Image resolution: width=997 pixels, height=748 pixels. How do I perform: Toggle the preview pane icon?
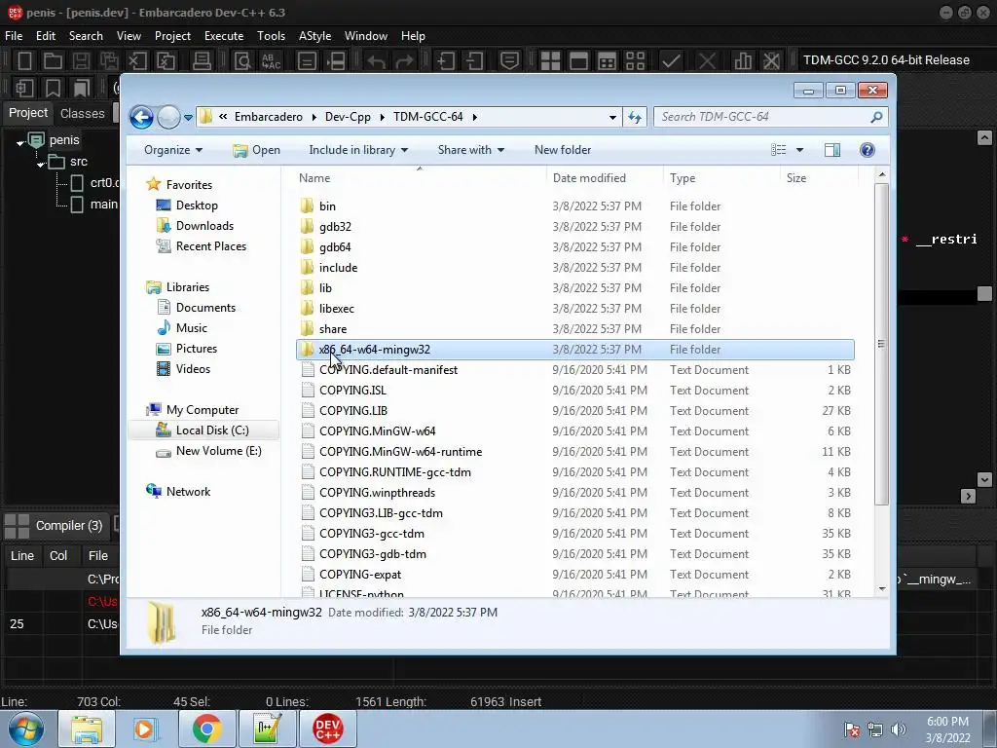click(831, 150)
